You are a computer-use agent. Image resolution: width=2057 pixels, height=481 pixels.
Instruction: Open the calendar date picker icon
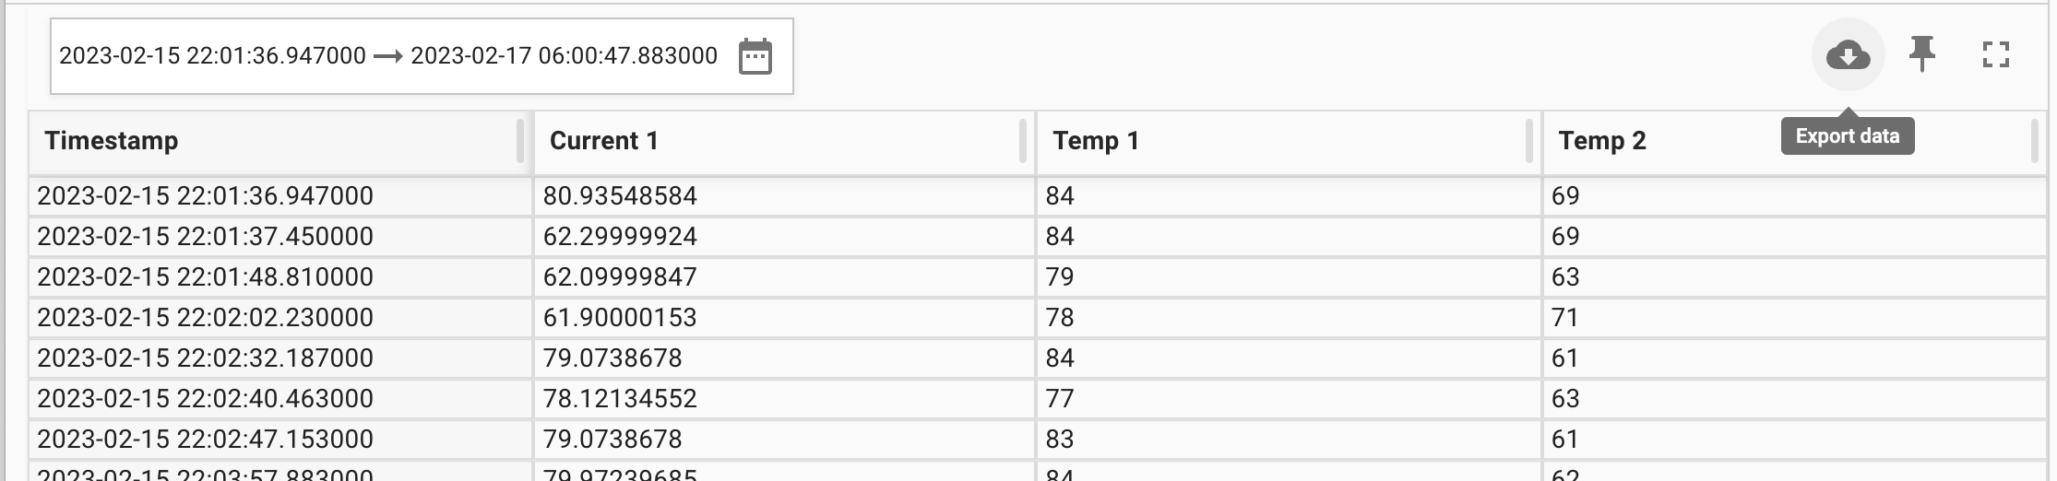(x=755, y=56)
